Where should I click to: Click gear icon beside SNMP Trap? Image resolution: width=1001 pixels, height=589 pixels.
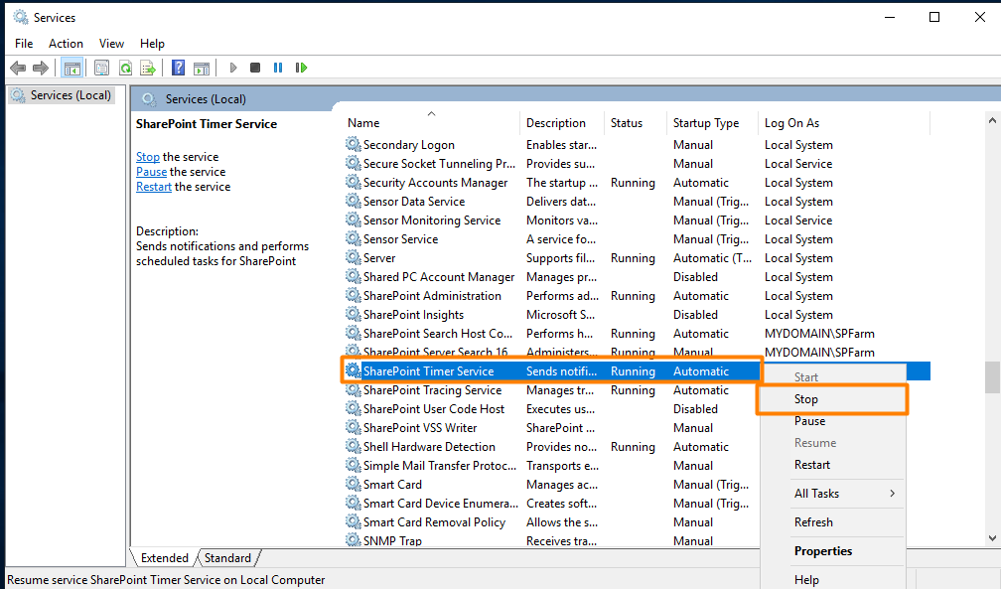coord(354,540)
